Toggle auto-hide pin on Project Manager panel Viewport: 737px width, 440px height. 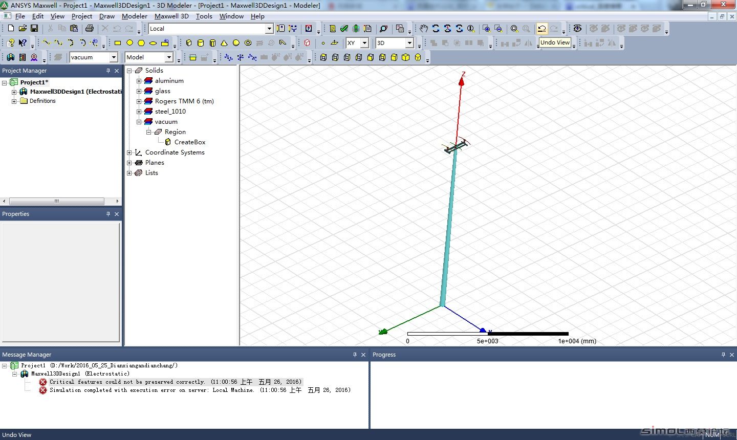pyautogui.click(x=108, y=71)
